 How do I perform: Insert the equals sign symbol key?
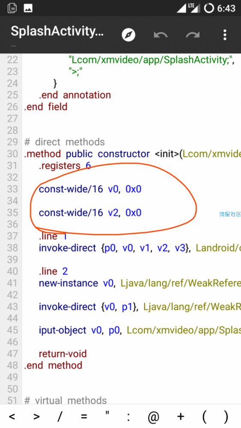point(84,416)
